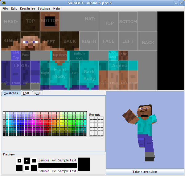The image size is (185, 176).
Task: Click the head BOTTOM texture square
Action: click(x=50, y=21)
